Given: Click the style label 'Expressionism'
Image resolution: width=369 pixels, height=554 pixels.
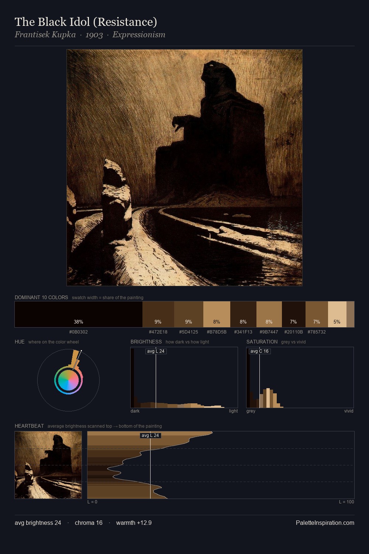Looking at the screenshot, I should tap(139, 35).
